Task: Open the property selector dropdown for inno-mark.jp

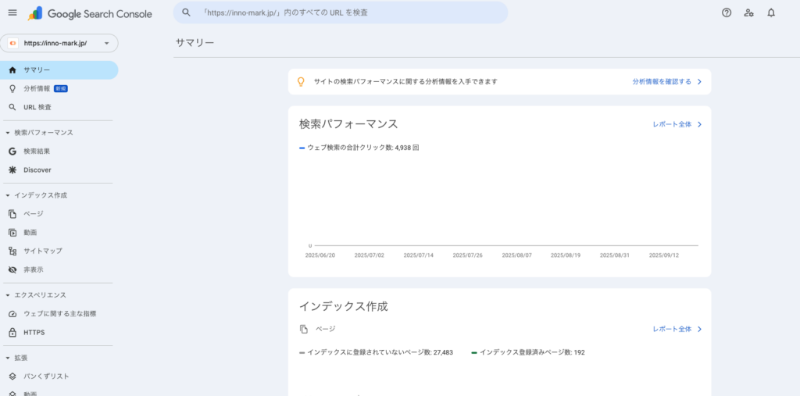Action: click(59, 44)
